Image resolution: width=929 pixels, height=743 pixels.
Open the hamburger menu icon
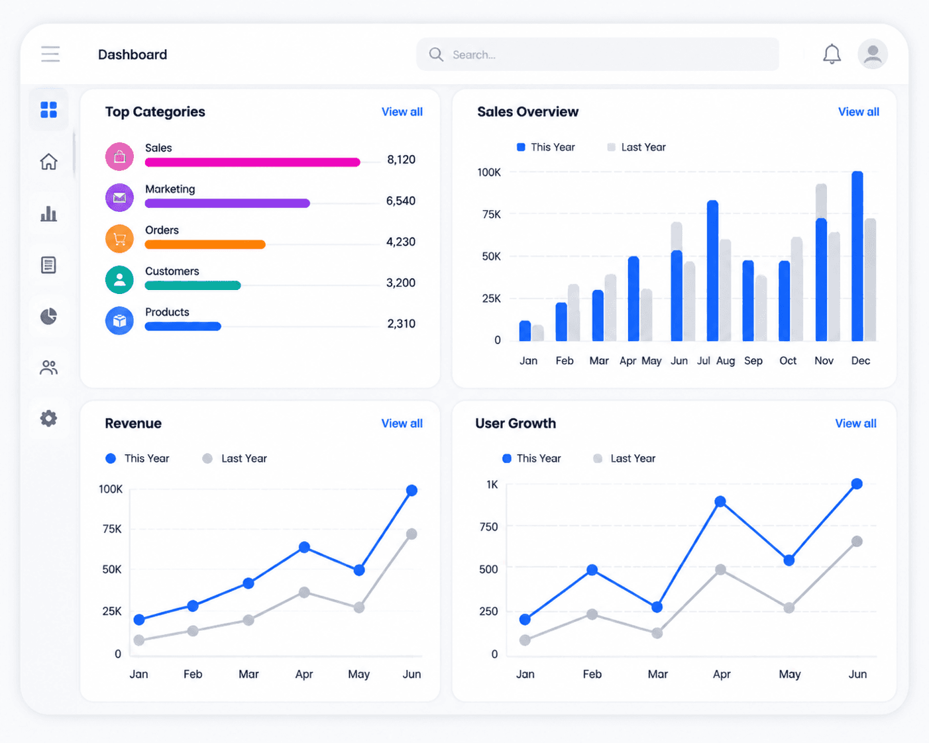[50, 54]
